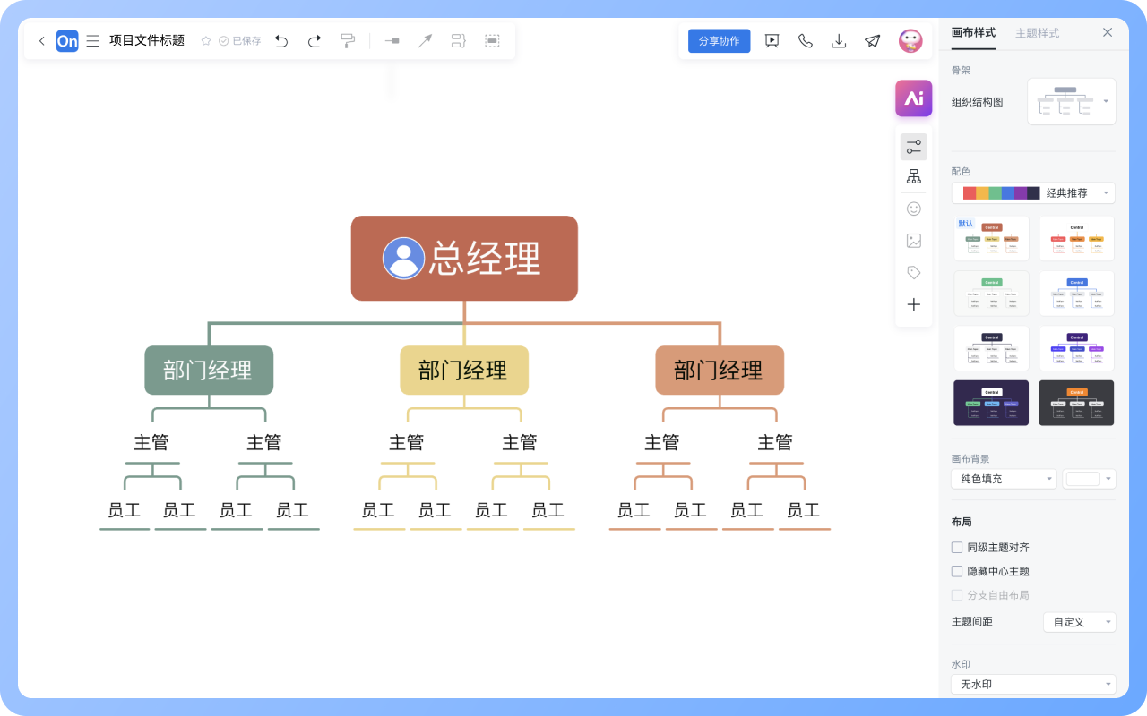Click the undo arrow button

click(x=281, y=40)
